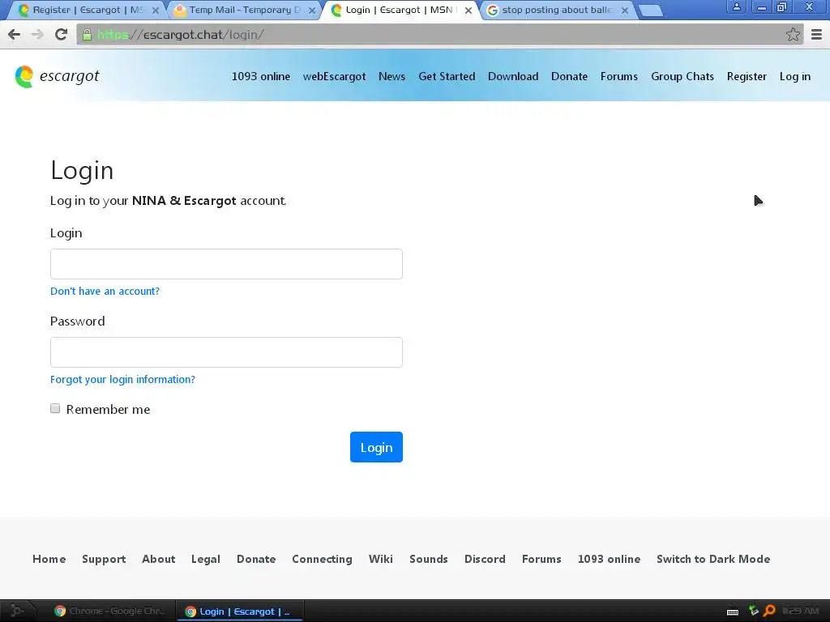Enable the Remember me checkbox
Image resolution: width=830 pixels, height=622 pixels.
55,408
